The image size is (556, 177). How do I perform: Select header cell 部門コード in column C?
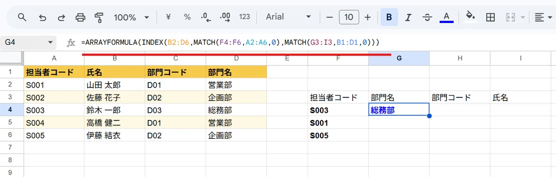tap(175, 72)
